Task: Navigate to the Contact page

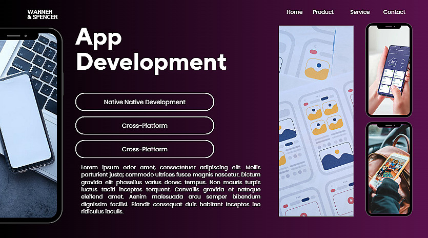Action: (394, 12)
